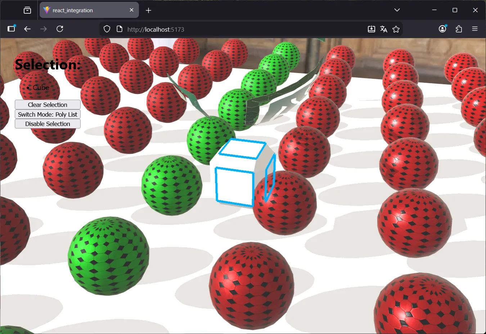Open the sidebar panel icon
This screenshot has height=334, width=486.
12,29
